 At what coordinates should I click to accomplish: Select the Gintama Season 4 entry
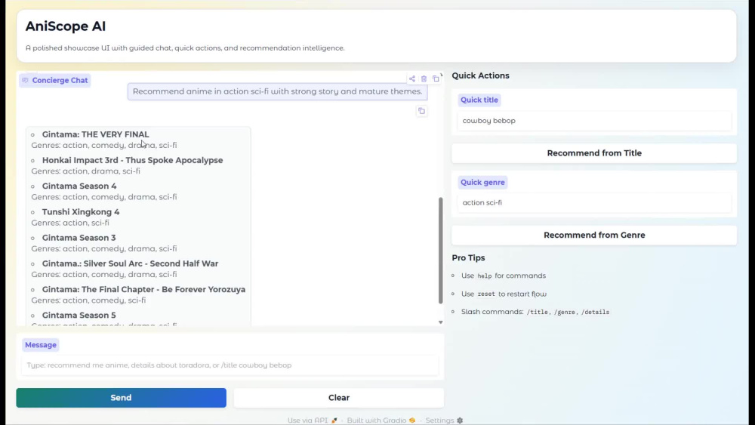[79, 186]
